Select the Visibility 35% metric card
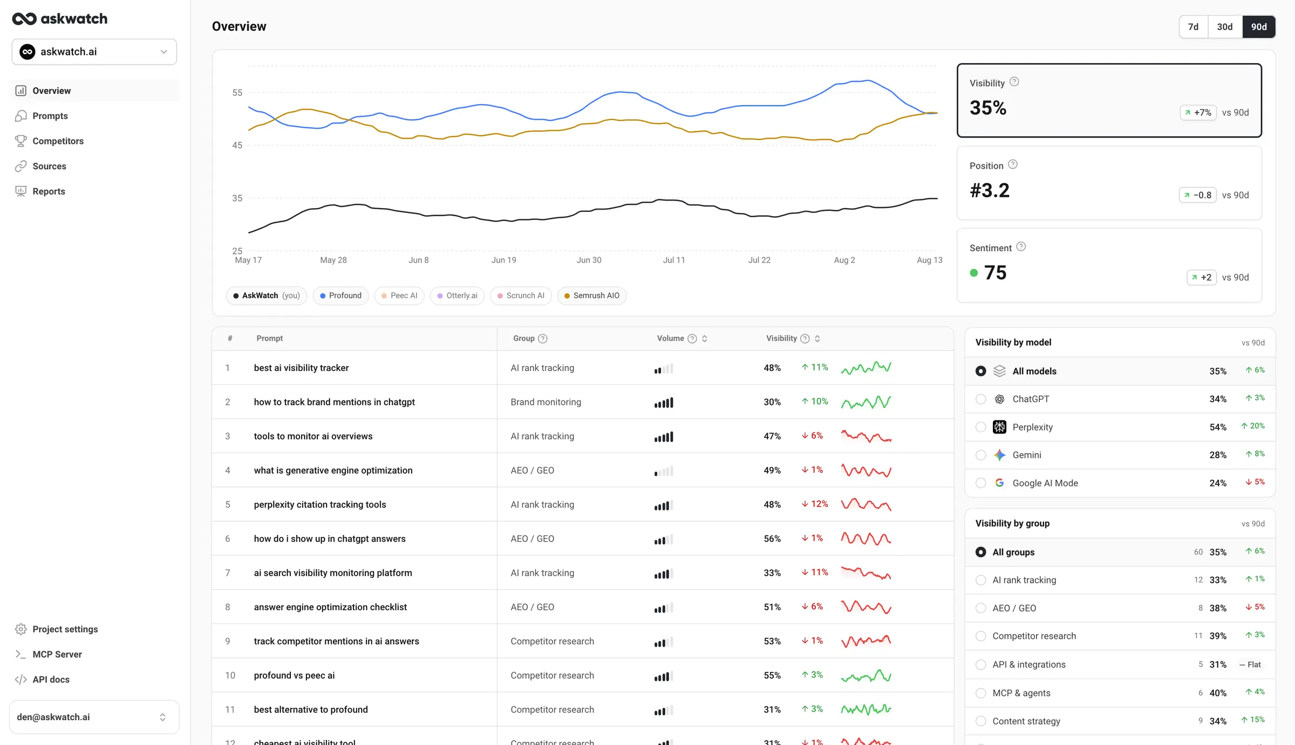 point(1109,100)
